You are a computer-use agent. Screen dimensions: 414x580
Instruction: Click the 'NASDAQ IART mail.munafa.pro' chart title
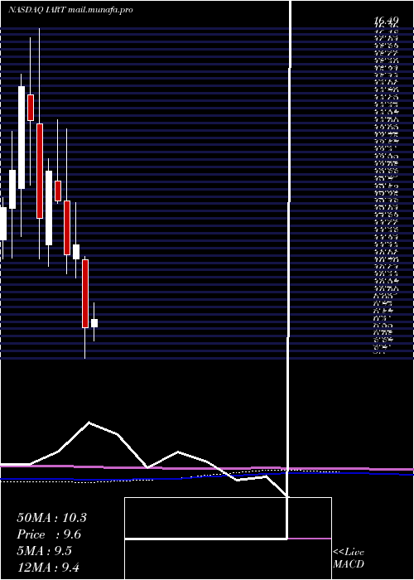tap(70, 10)
